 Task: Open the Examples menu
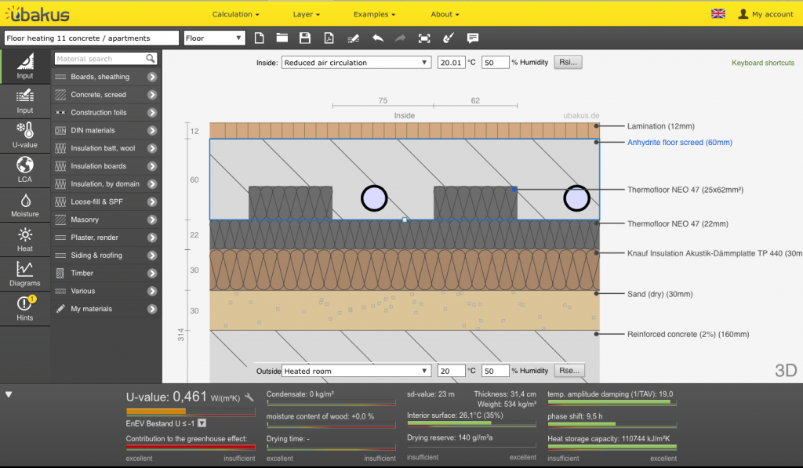click(374, 14)
